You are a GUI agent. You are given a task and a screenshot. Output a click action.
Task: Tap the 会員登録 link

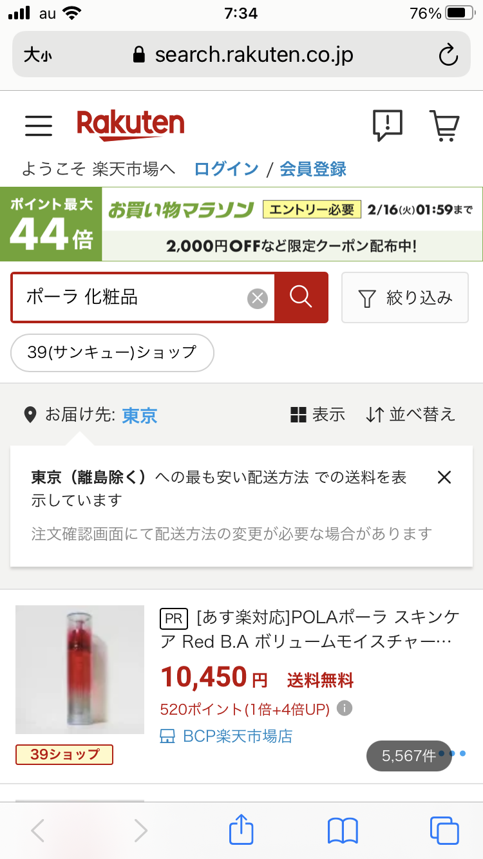tap(313, 169)
